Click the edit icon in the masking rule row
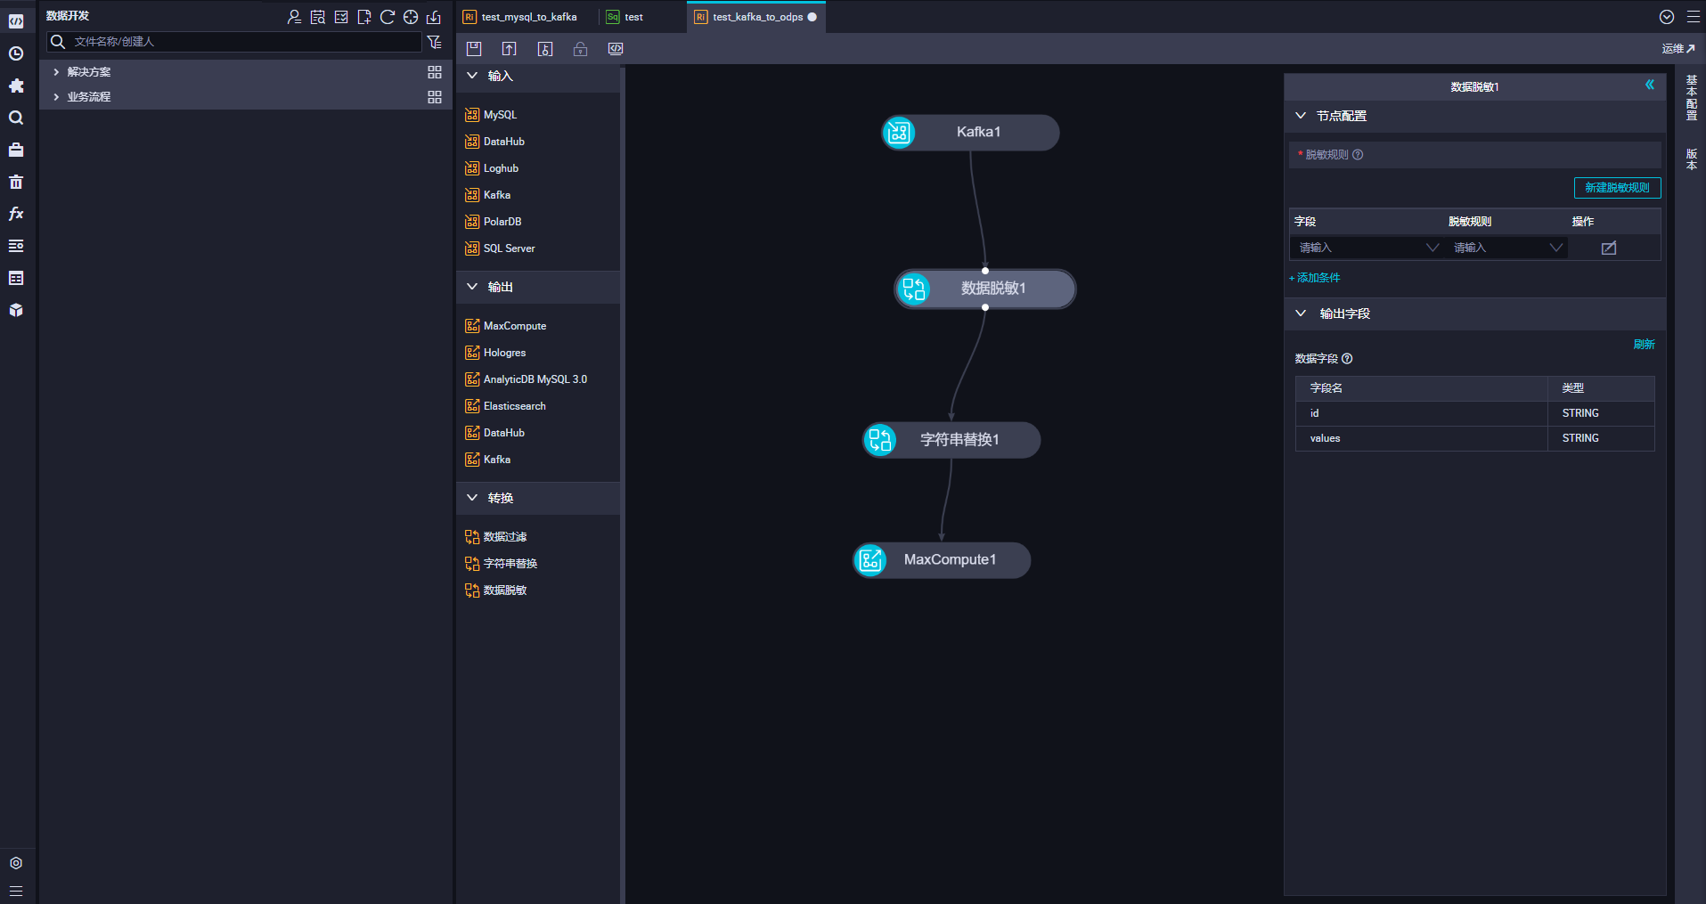The height and width of the screenshot is (904, 1706). [x=1609, y=248]
